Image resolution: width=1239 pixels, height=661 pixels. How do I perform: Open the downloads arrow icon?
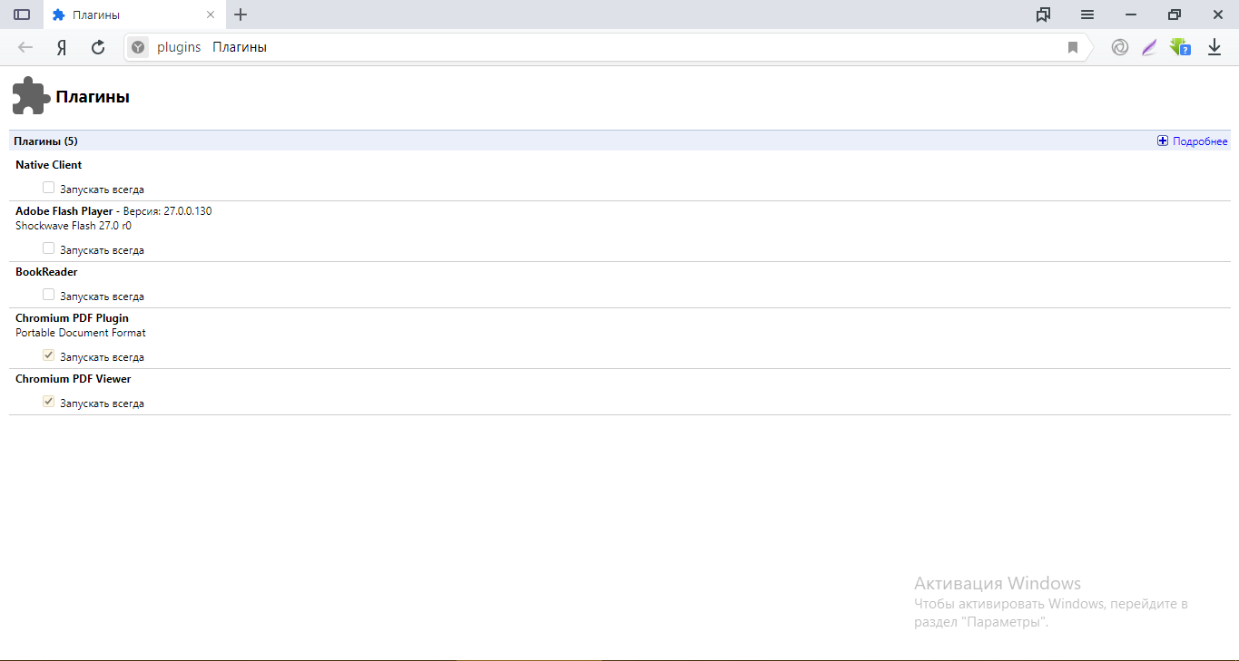[x=1214, y=47]
